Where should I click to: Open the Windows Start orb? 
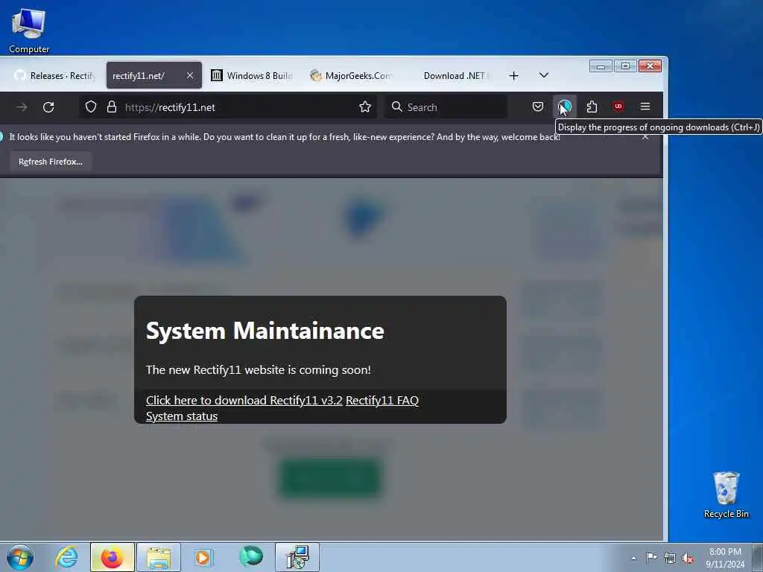click(x=20, y=557)
